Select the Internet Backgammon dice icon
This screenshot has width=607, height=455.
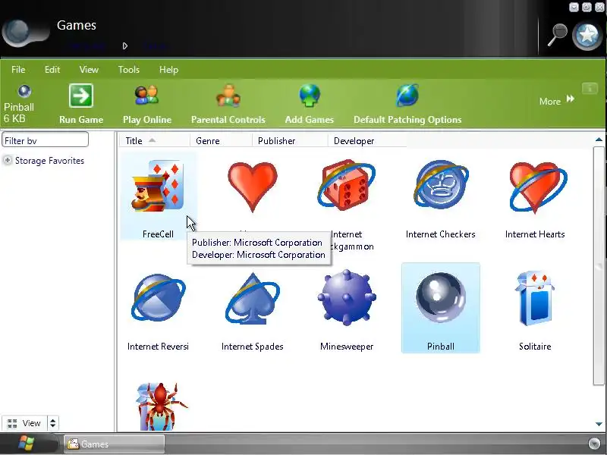click(x=347, y=185)
